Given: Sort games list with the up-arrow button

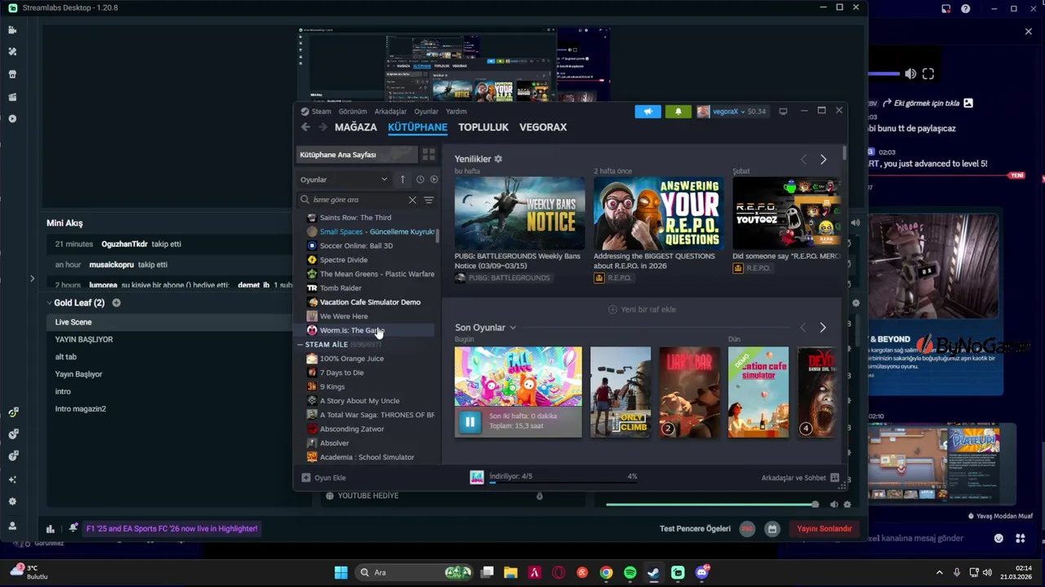Looking at the screenshot, I should click(402, 179).
